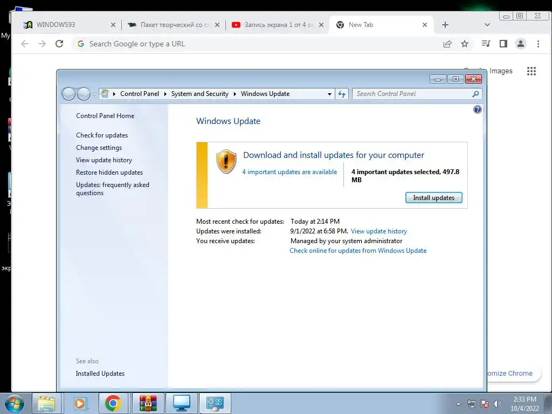Open the Google Images link
The height and width of the screenshot is (414, 552).
(x=501, y=71)
